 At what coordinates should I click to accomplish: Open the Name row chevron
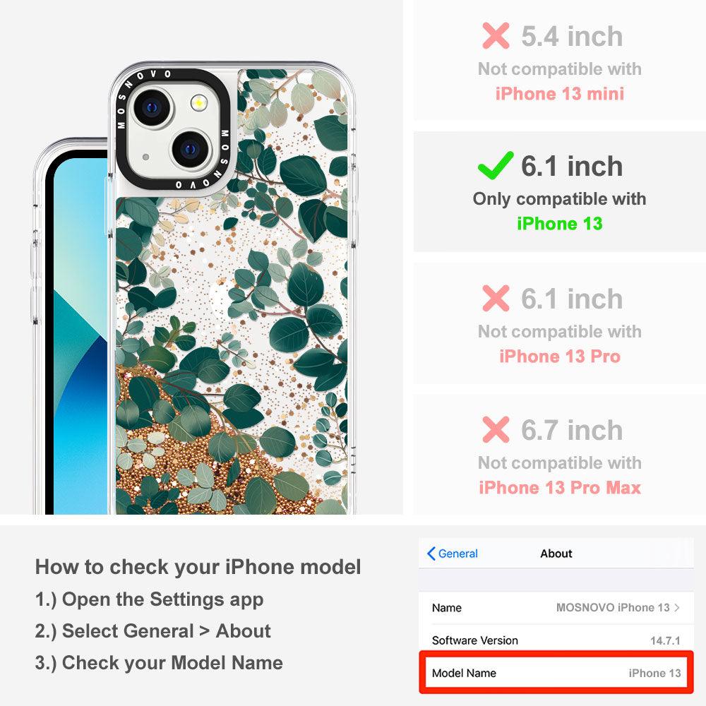[x=677, y=607]
